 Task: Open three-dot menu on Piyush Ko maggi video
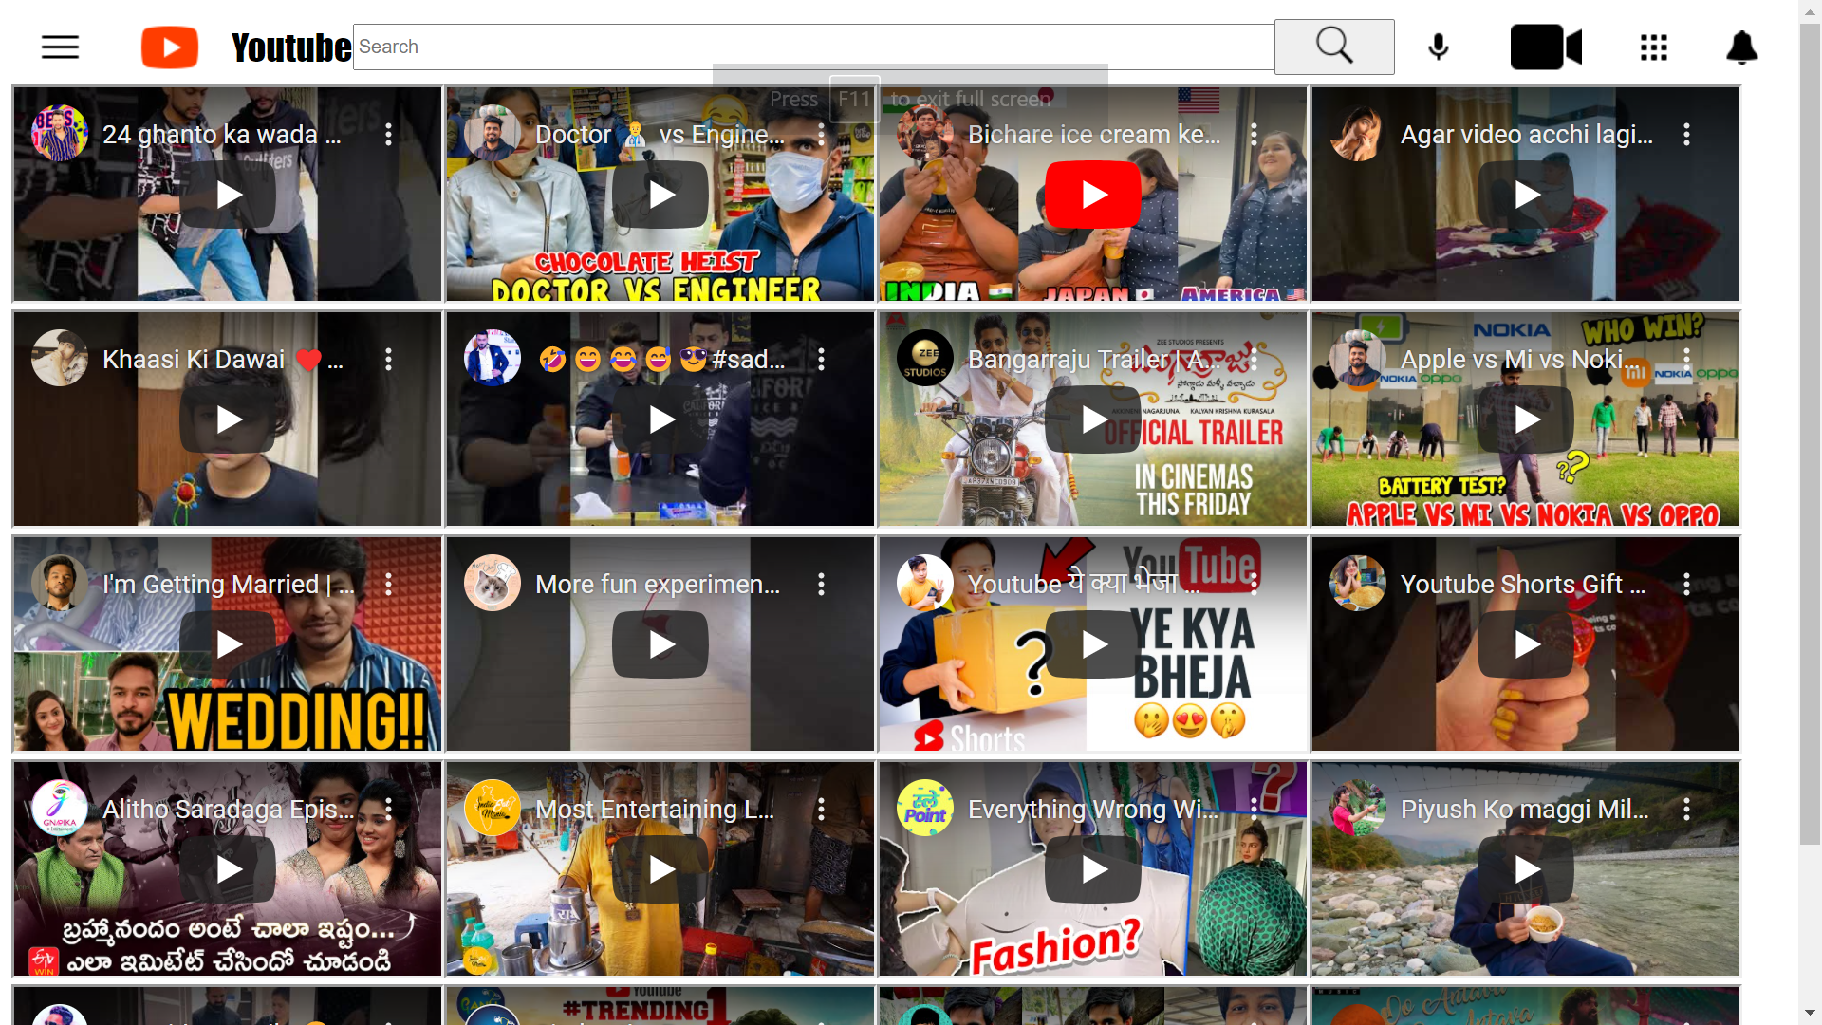pos(1686,810)
